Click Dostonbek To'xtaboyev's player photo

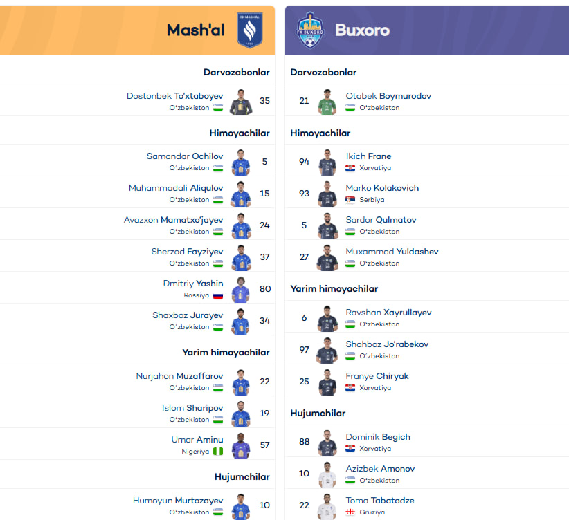(x=241, y=101)
